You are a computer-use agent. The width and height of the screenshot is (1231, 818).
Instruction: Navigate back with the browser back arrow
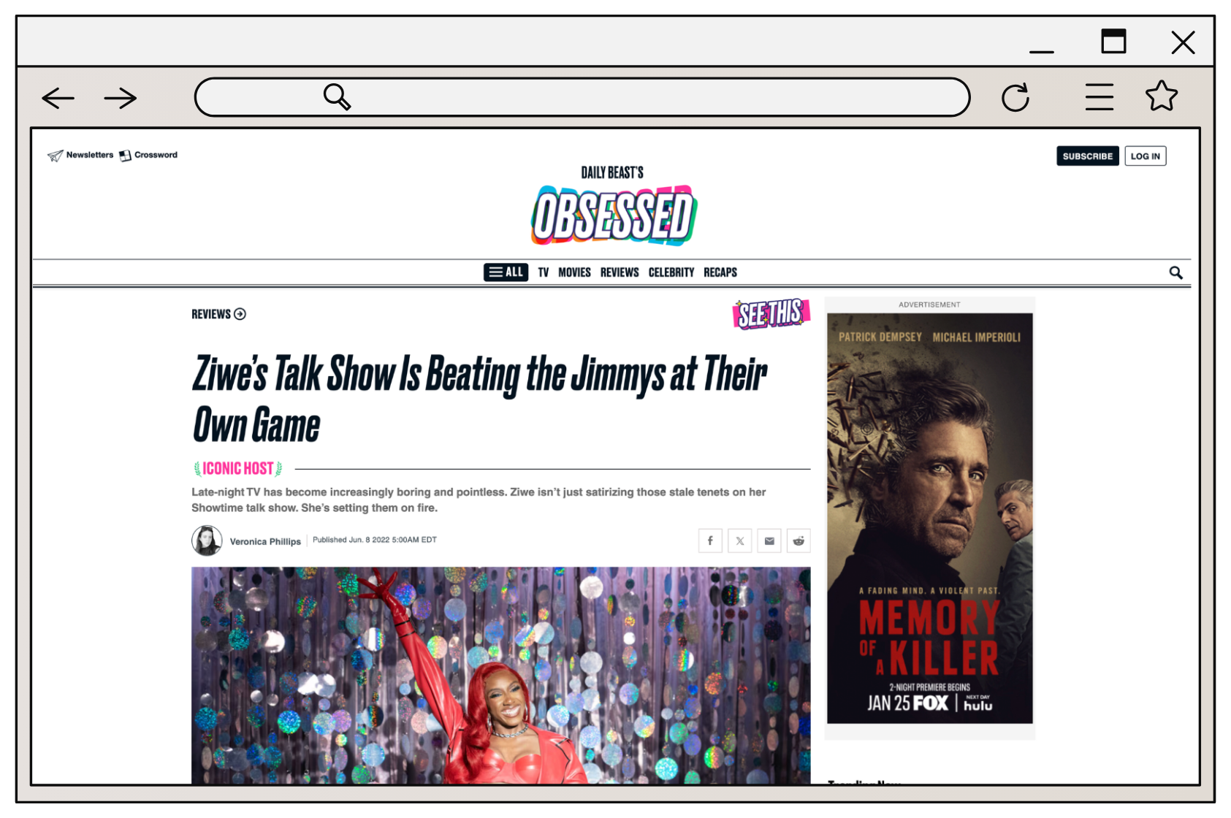click(58, 97)
